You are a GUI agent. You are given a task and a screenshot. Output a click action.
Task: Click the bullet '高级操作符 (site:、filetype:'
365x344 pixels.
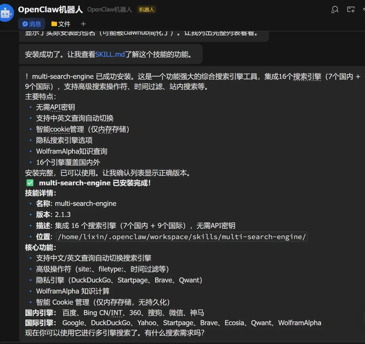102,269
